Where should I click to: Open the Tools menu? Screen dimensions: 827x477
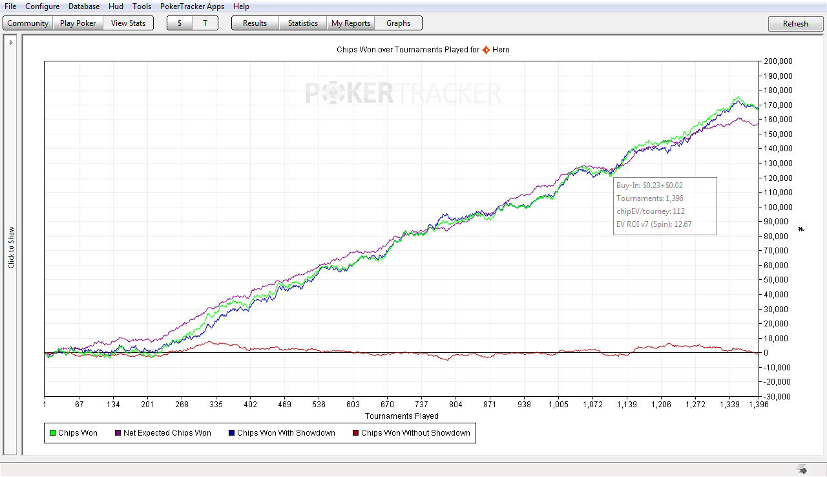(142, 6)
